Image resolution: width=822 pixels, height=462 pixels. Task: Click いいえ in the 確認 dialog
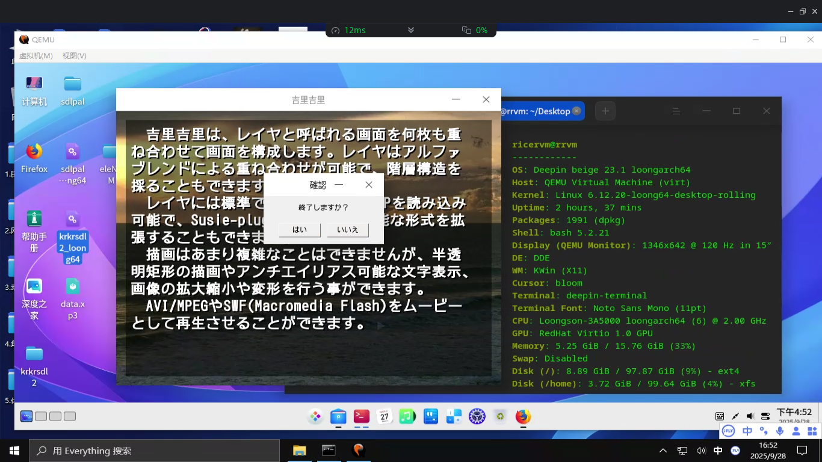tap(348, 230)
